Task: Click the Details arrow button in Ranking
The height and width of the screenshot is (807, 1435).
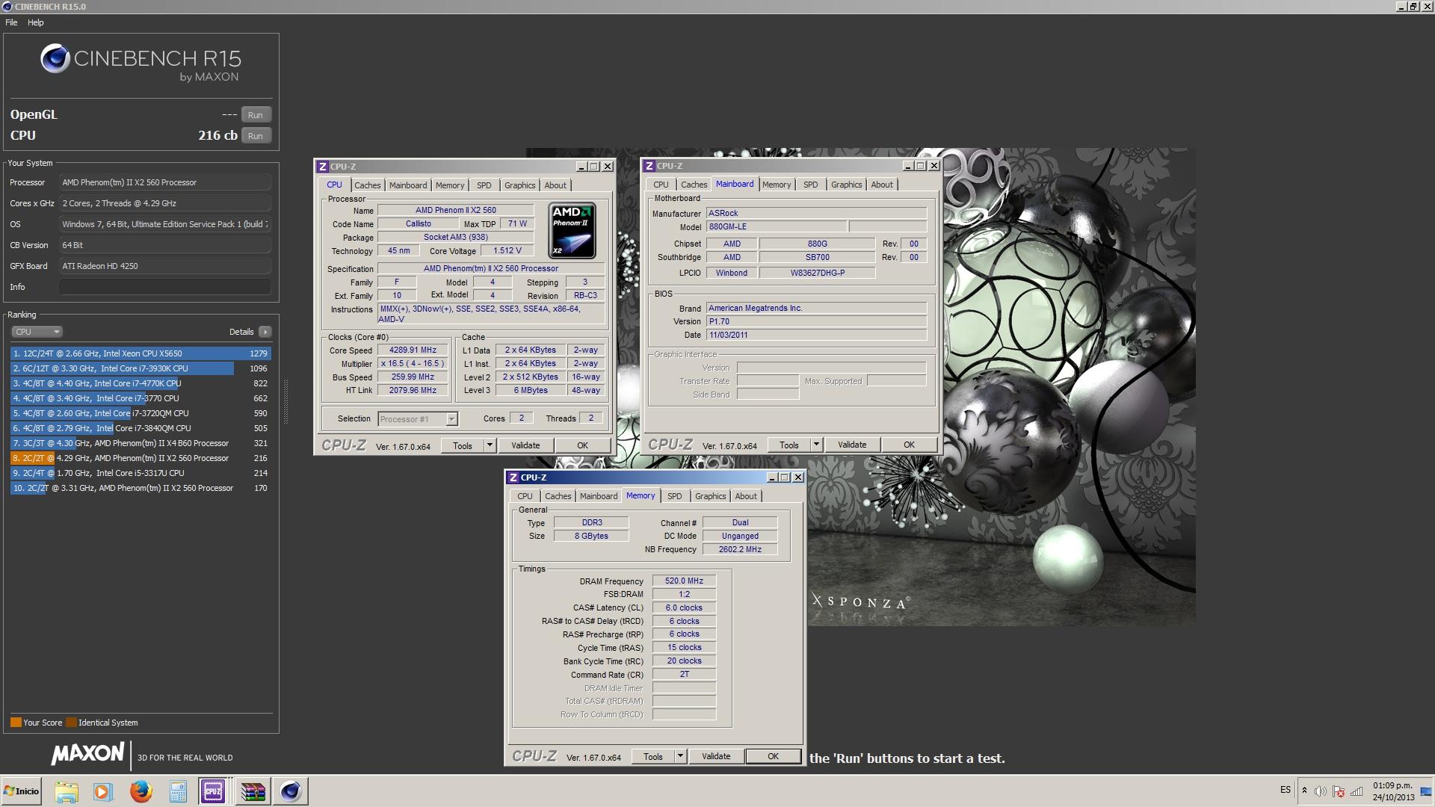Action: [265, 332]
